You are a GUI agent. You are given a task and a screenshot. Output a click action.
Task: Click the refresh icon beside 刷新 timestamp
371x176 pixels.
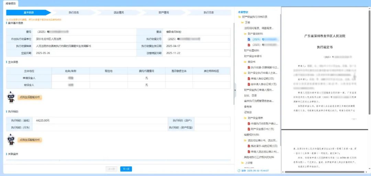[x=239, y=170]
